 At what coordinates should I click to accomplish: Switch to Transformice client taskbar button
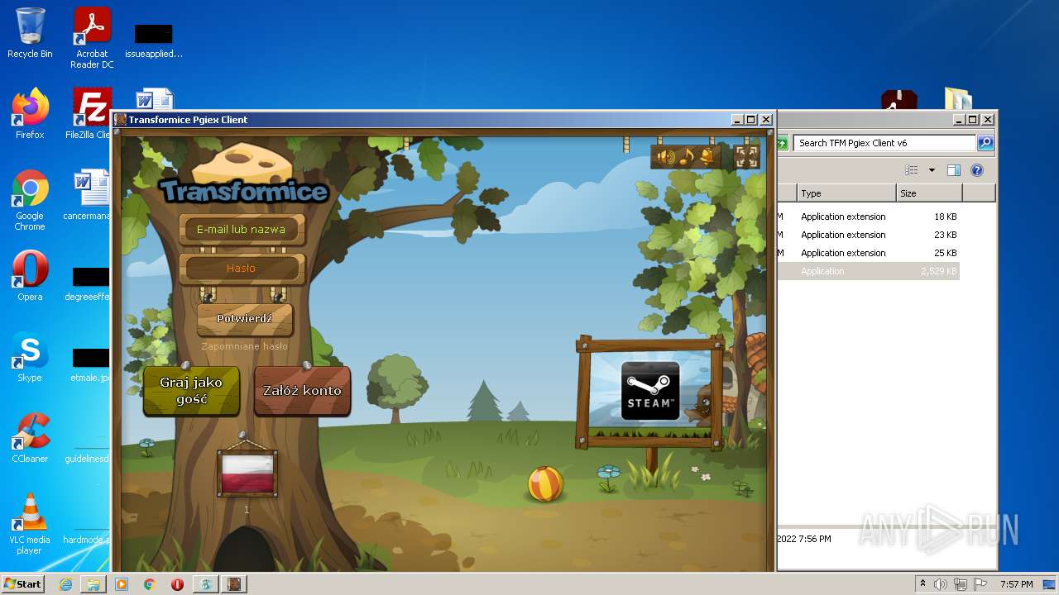(233, 584)
